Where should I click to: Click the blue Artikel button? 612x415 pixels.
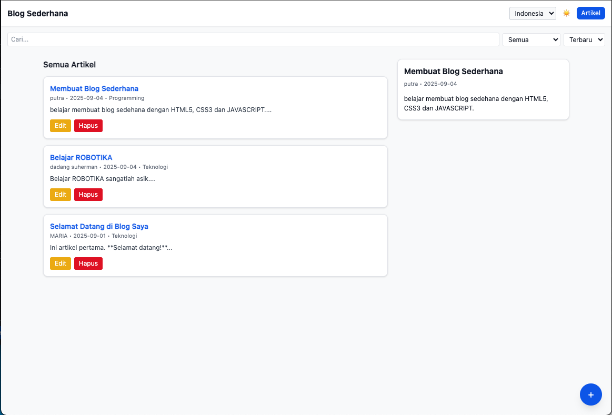590,13
